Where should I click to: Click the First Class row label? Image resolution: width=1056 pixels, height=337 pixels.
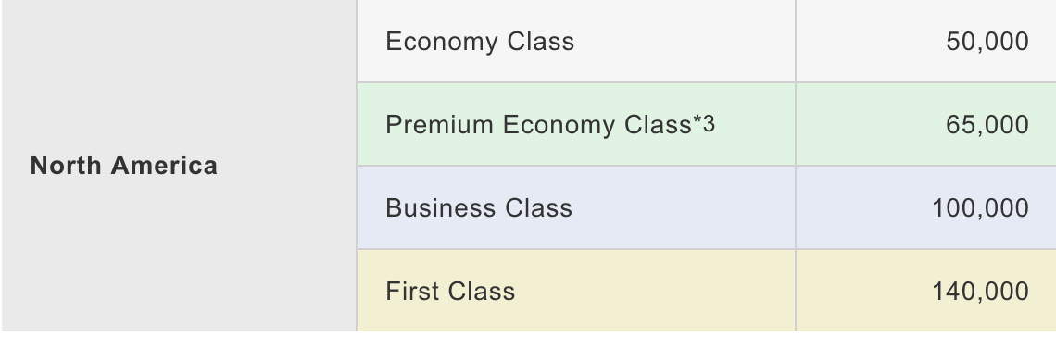pos(450,292)
